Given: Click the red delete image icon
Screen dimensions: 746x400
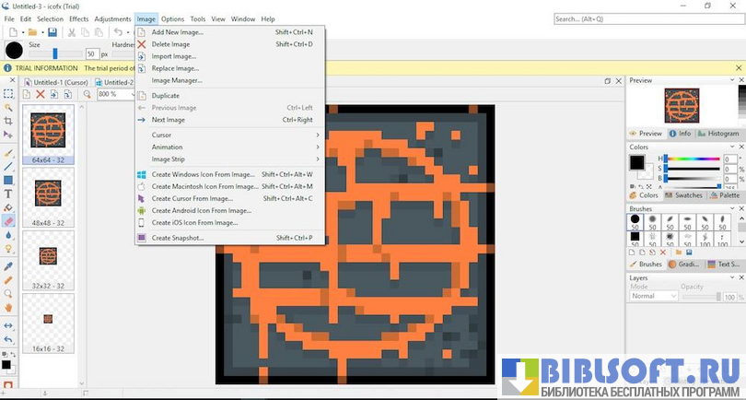Looking at the screenshot, I should pos(40,94).
